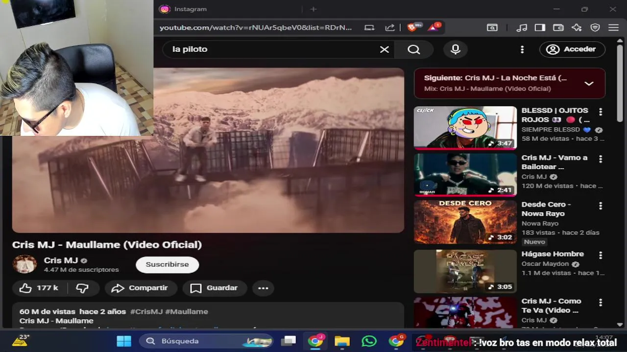
Task: Click the '60 M de vistas' description text
Action: click(x=48, y=311)
